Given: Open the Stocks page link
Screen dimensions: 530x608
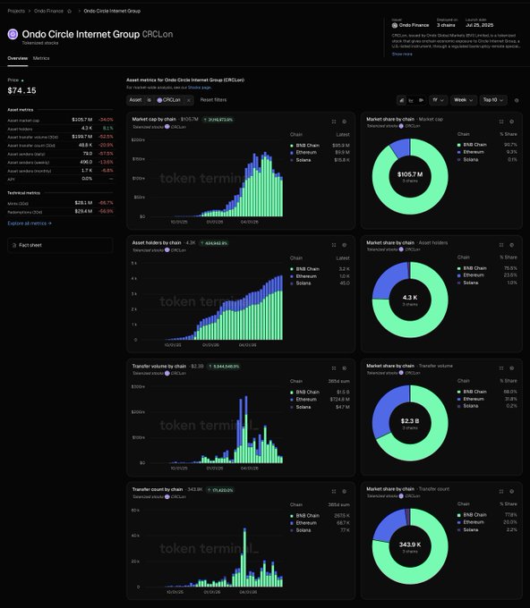Looking at the screenshot, I should pos(200,88).
